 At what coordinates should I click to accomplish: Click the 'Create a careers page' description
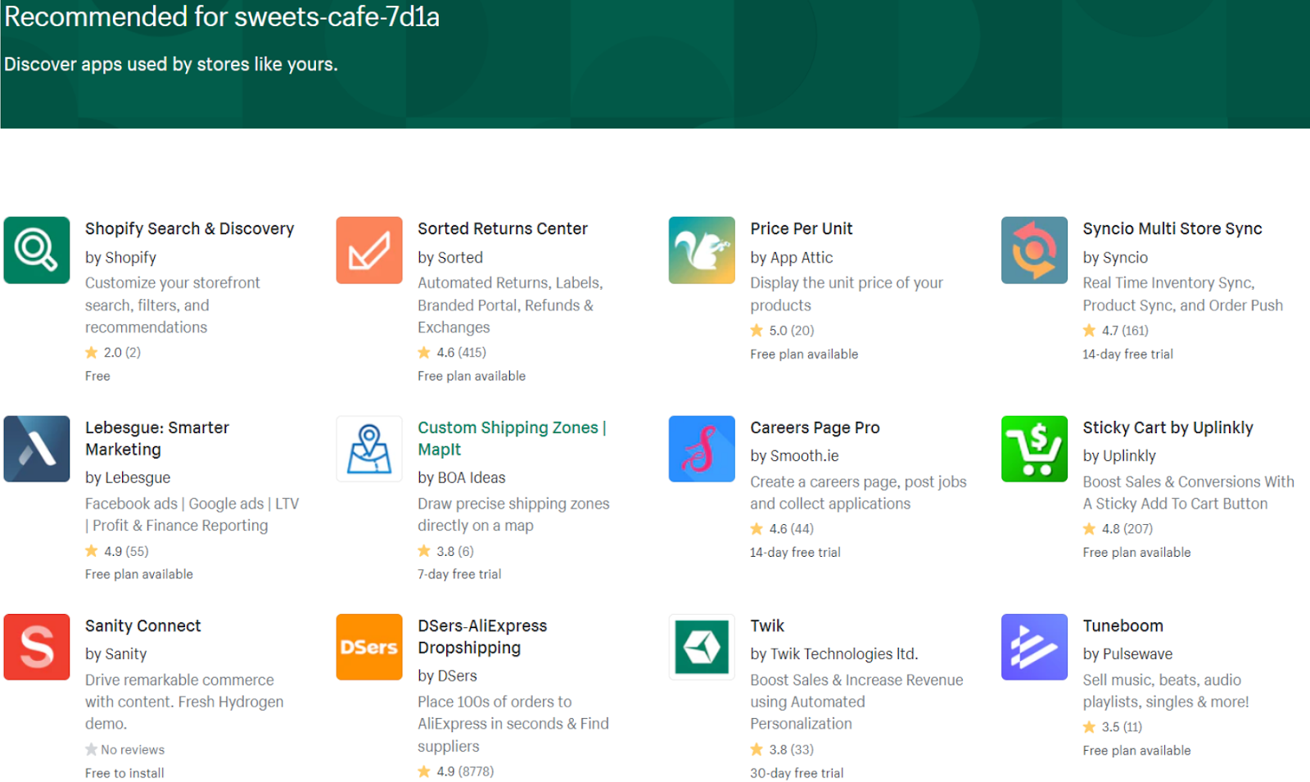858,493
